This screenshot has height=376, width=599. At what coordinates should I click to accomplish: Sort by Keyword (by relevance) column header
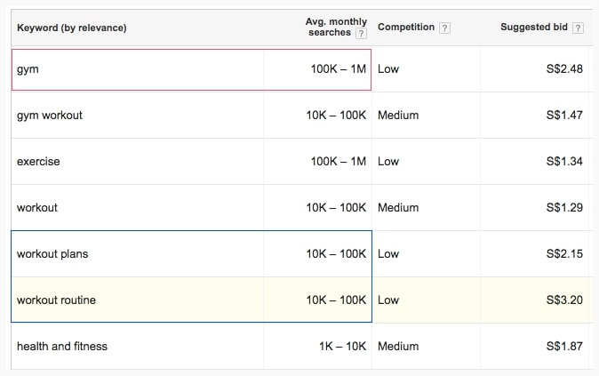pos(72,28)
